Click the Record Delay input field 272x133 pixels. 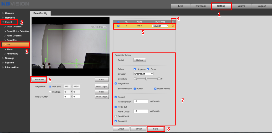coord(141,101)
